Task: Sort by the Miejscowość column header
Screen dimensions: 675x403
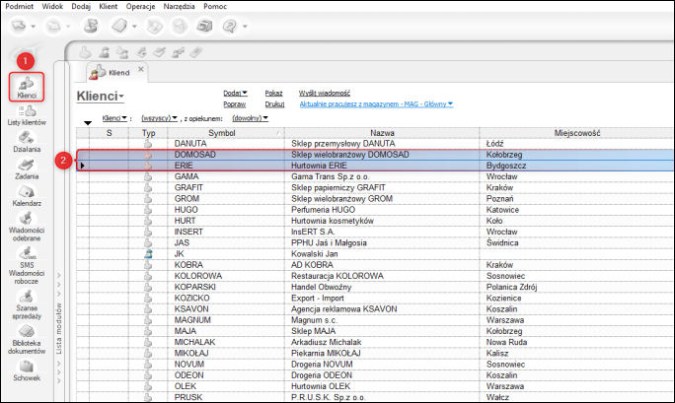Action: click(577, 132)
